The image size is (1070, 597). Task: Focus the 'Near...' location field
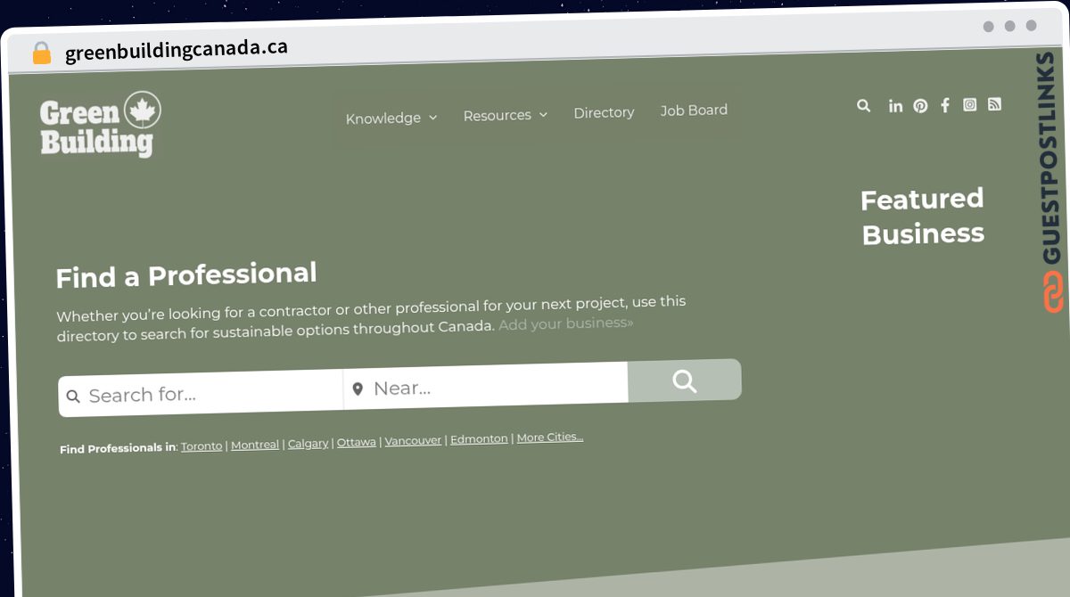[486, 387]
